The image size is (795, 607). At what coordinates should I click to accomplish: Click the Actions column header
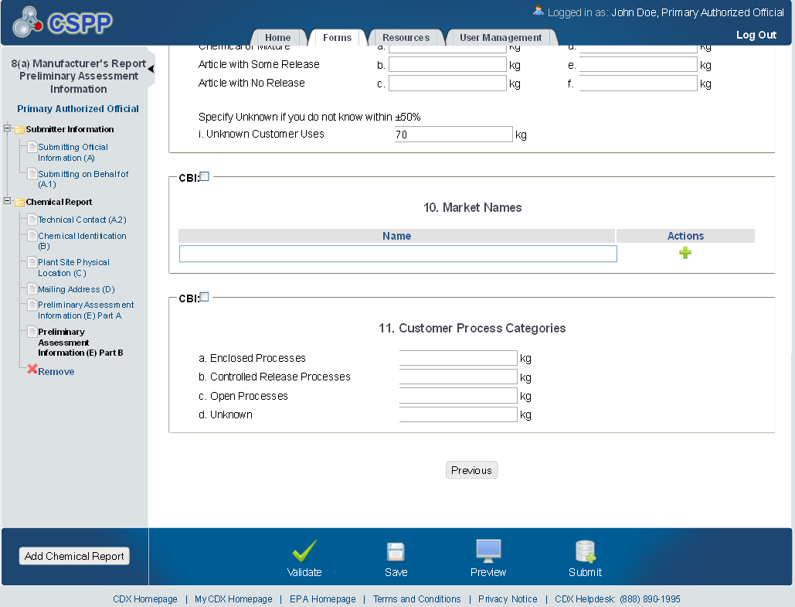[685, 236]
